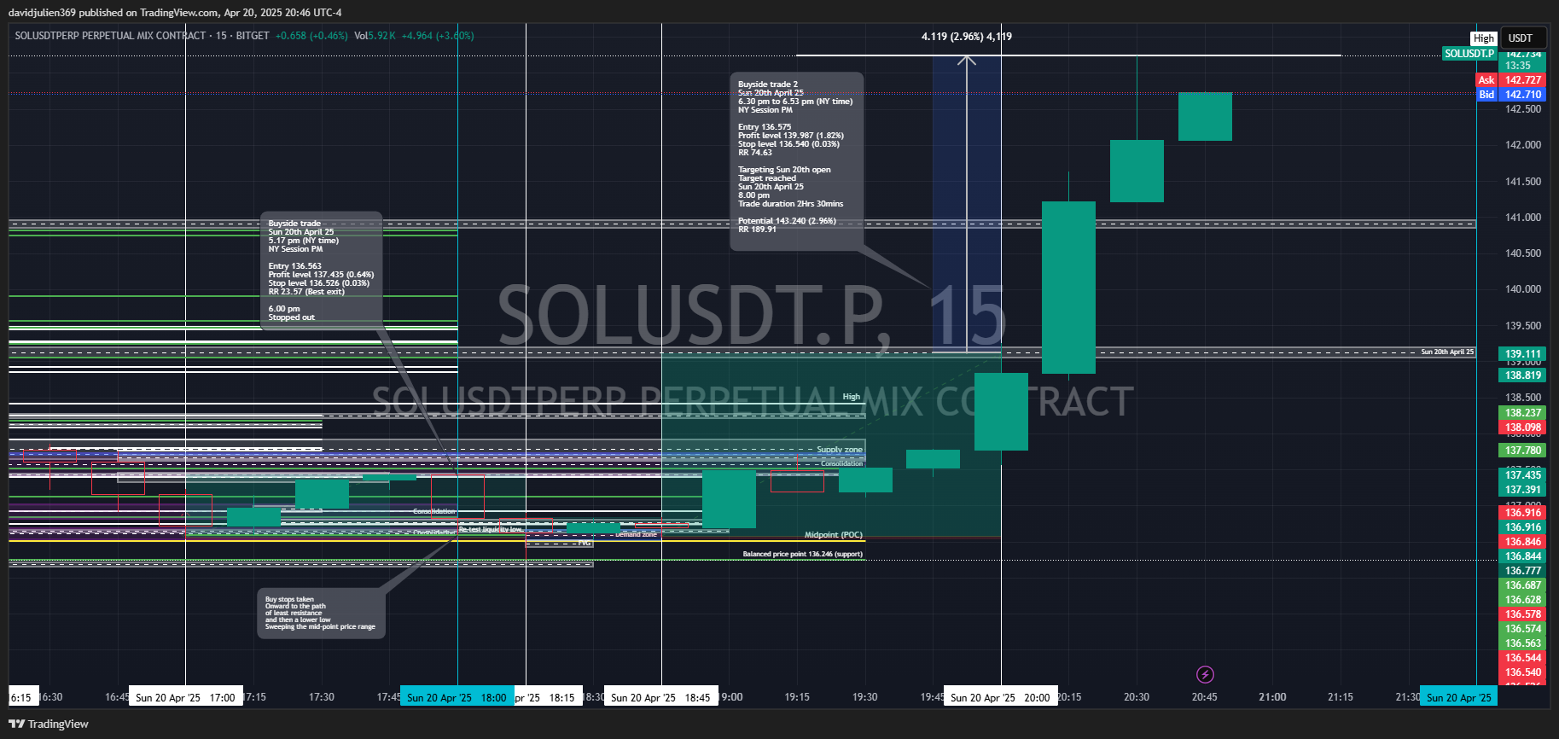
Task: Click the High label on the teal zone
Action: (x=852, y=397)
